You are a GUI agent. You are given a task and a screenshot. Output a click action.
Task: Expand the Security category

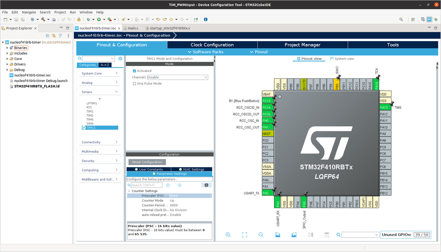100,160
